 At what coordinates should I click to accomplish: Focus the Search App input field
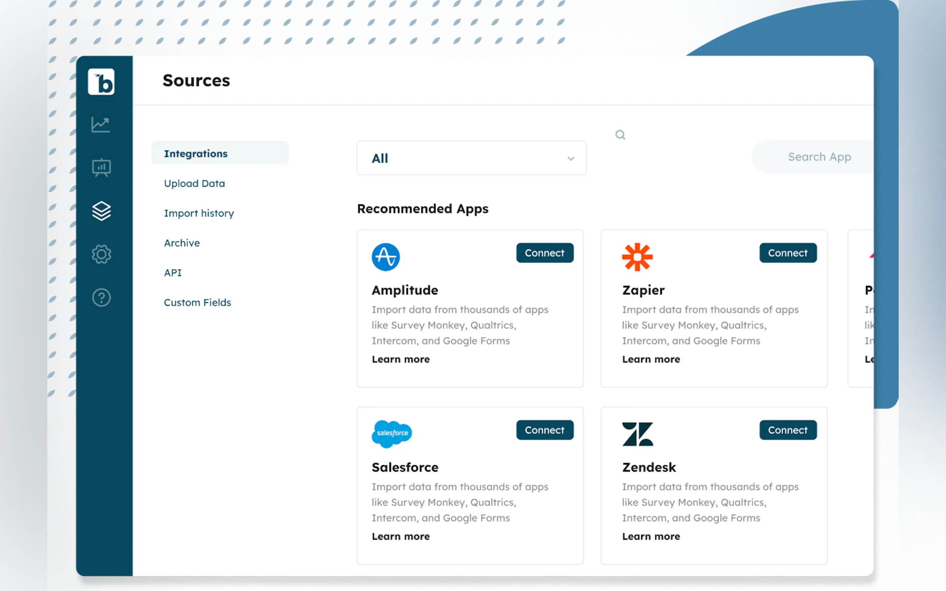click(x=819, y=157)
